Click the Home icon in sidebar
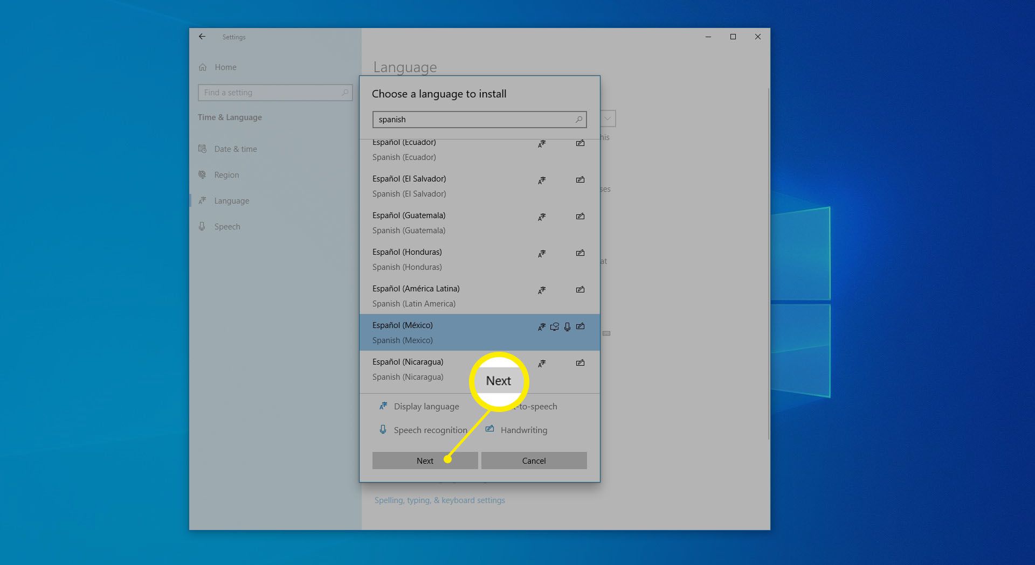The image size is (1035, 565). pyautogui.click(x=203, y=67)
